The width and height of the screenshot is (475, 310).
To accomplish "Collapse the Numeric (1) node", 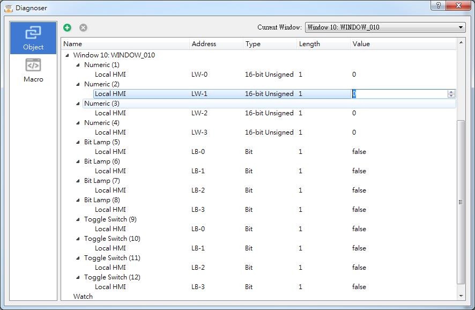I will tap(78, 65).
